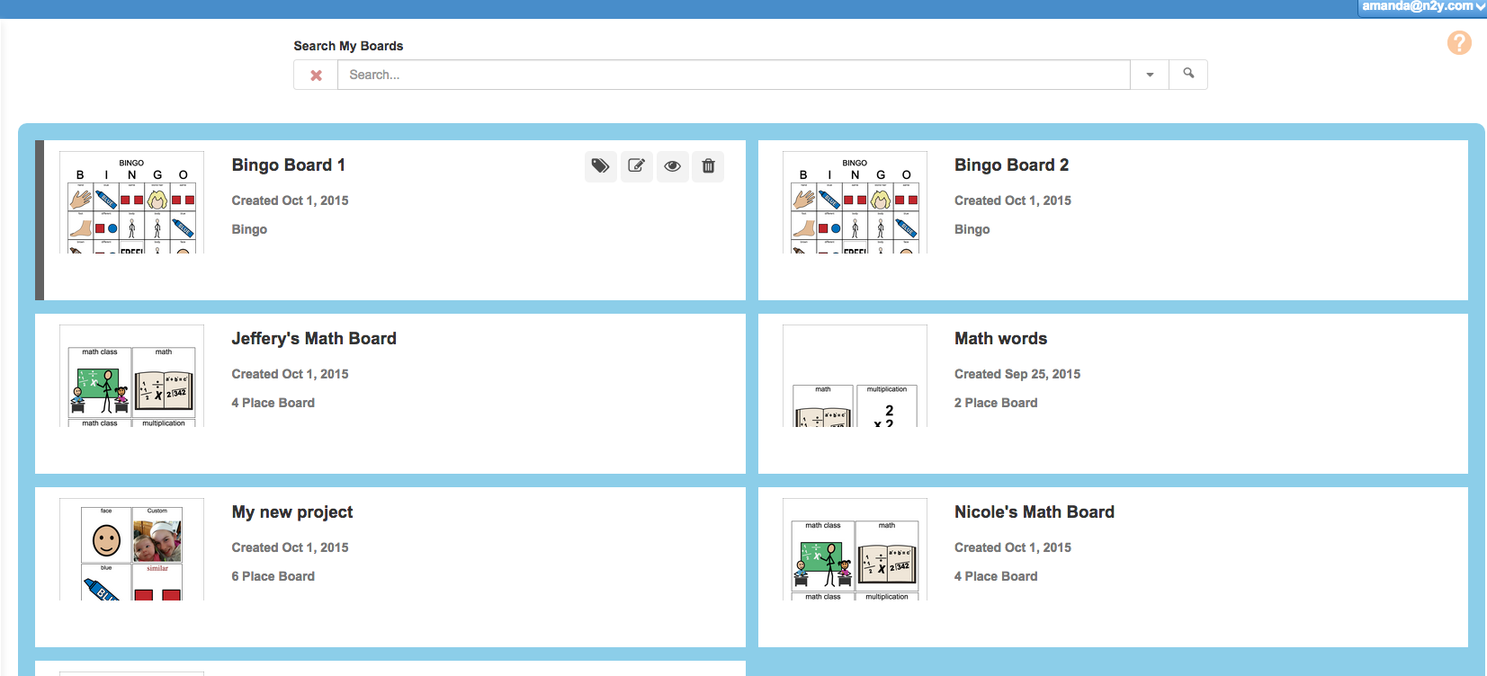This screenshot has width=1487, height=676.
Task: Click 'Created Sep 25, 2015' text
Action: pos(1017,374)
